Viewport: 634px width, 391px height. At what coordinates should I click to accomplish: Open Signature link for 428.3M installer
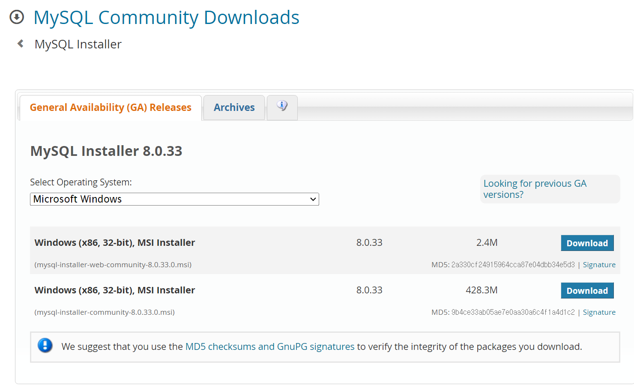pyautogui.click(x=599, y=312)
